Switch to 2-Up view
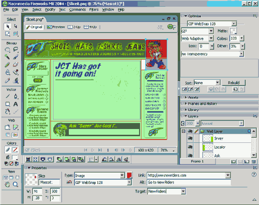 [74, 27]
